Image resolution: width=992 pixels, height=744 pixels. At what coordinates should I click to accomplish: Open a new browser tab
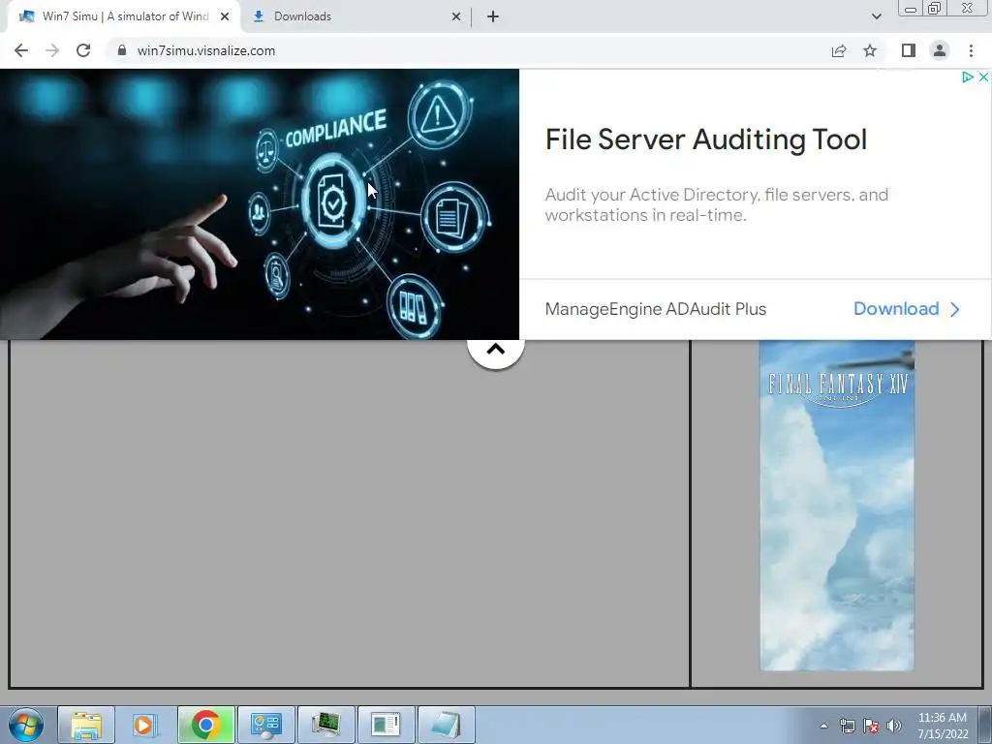click(x=493, y=17)
